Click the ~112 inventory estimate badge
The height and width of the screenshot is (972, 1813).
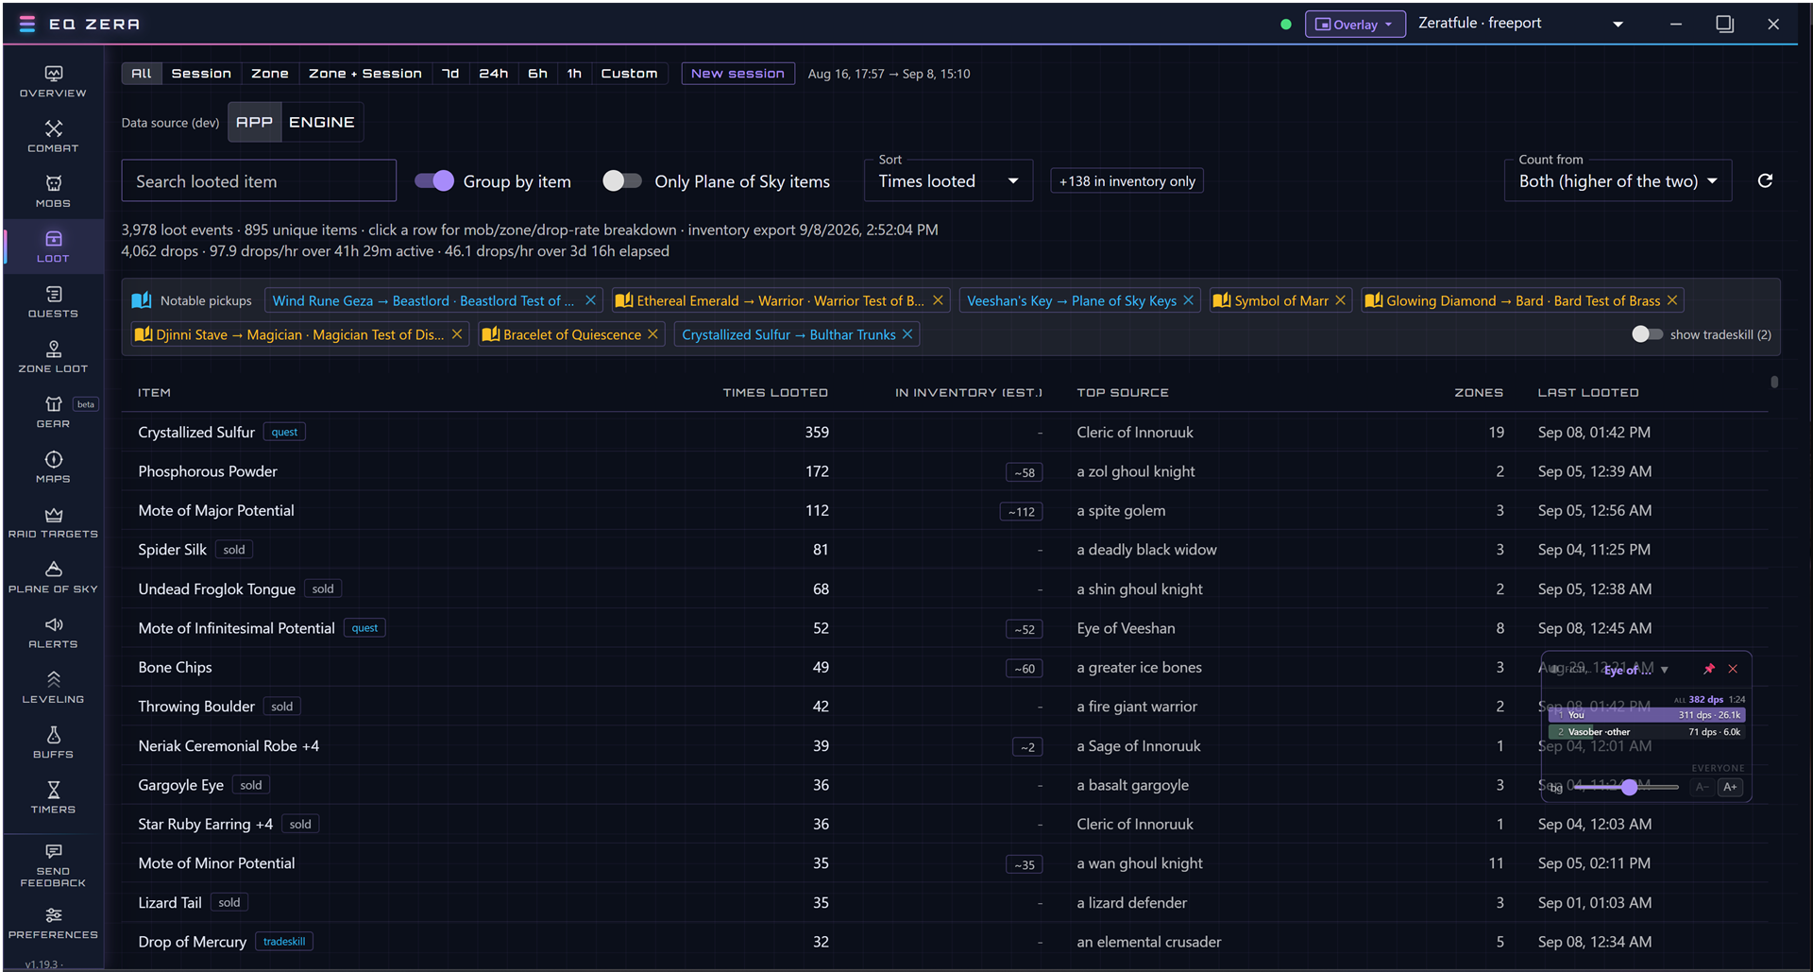[1021, 511]
